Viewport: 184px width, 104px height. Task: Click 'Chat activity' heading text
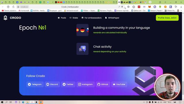pos(102,47)
